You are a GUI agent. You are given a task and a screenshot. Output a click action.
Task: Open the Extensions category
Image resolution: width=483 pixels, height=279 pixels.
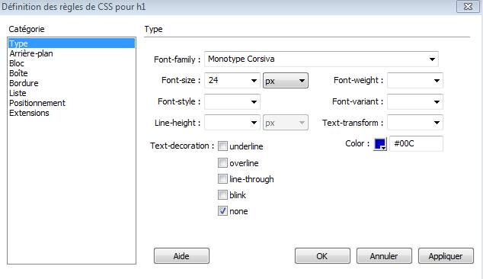click(x=29, y=113)
